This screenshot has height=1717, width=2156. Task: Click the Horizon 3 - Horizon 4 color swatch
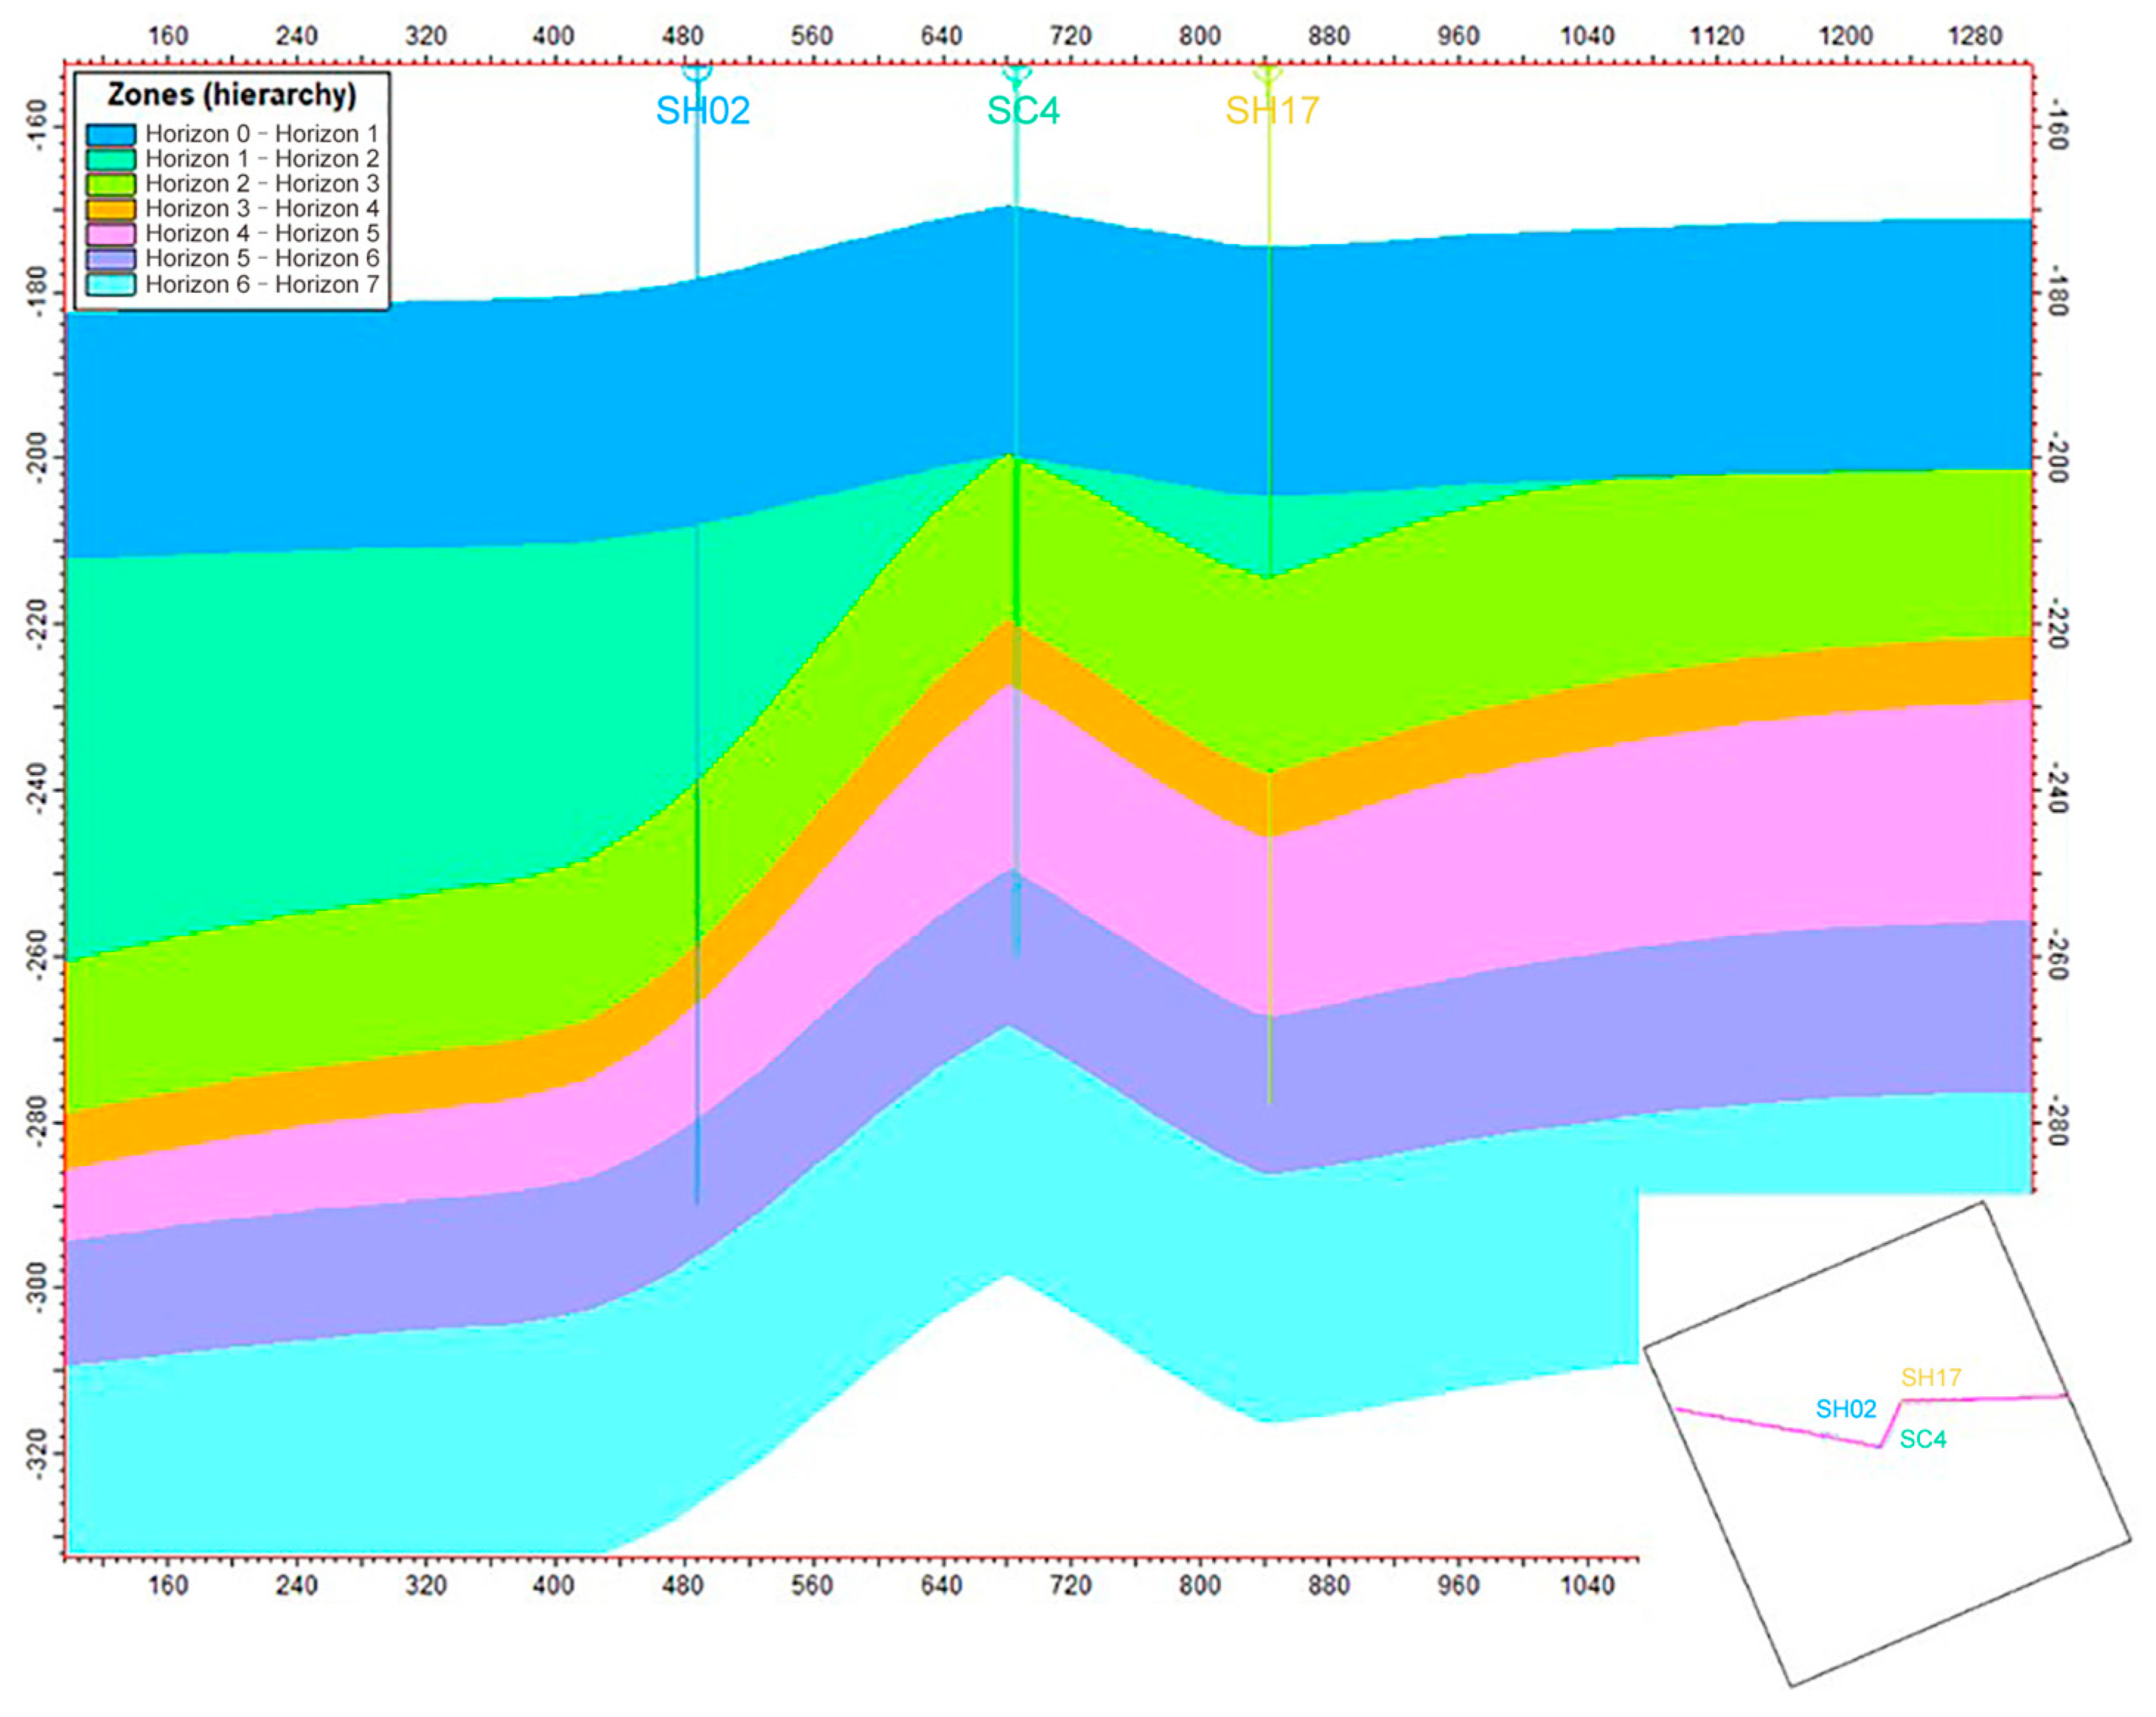(111, 209)
